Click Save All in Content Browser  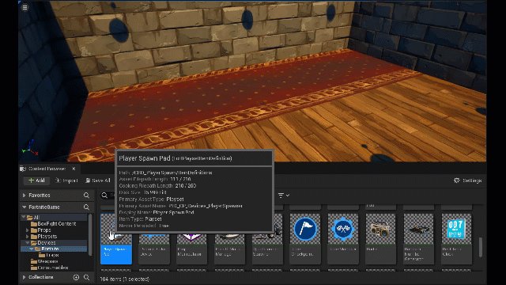point(98,180)
